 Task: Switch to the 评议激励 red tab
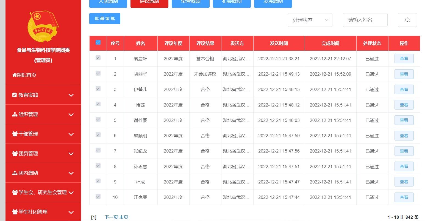point(149,3)
